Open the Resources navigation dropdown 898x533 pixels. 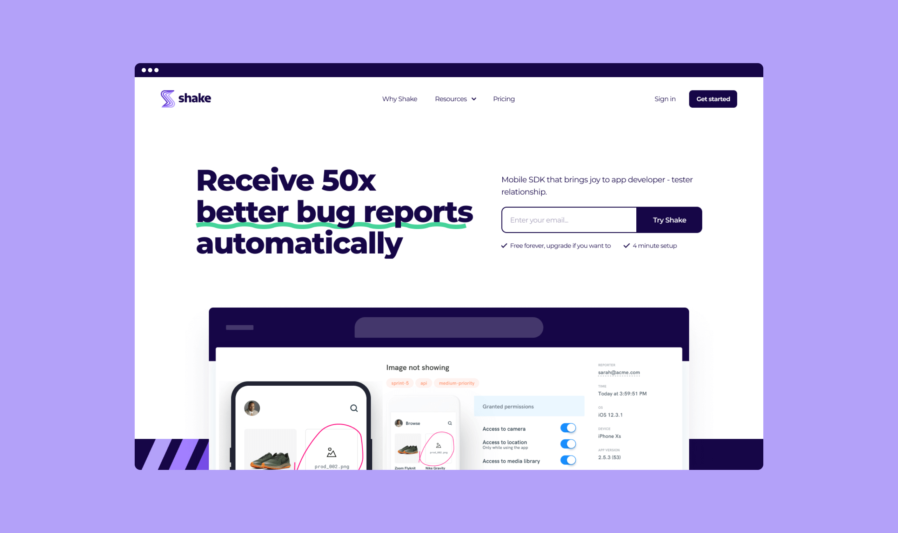pyautogui.click(x=455, y=99)
